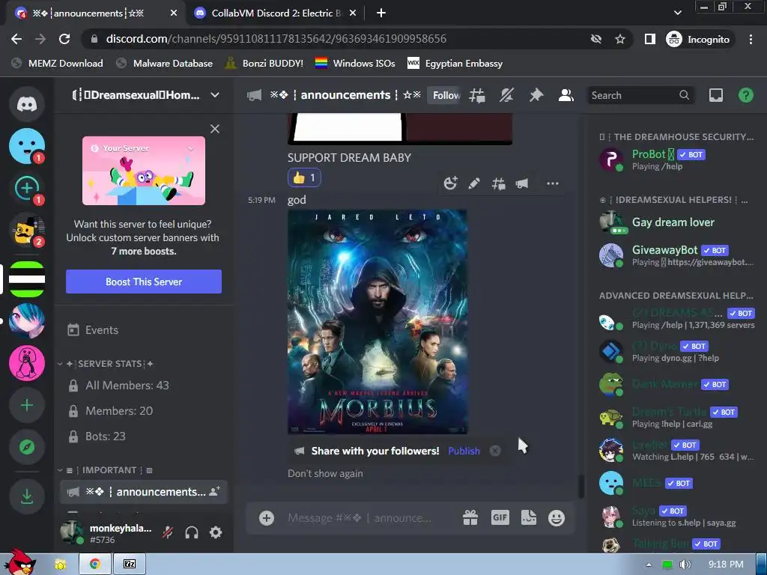The height and width of the screenshot is (575, 767).
Task: Toggle deafen headphones in user panel
Action: click(x=192, y=532)
